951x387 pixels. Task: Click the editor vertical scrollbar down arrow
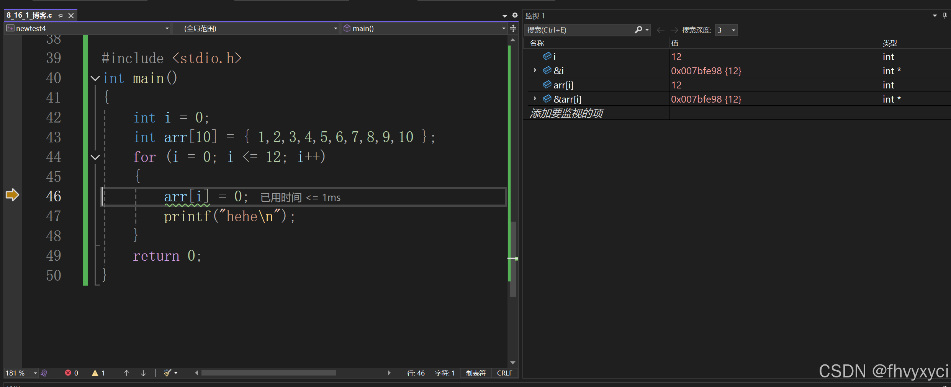coord(513,363)
